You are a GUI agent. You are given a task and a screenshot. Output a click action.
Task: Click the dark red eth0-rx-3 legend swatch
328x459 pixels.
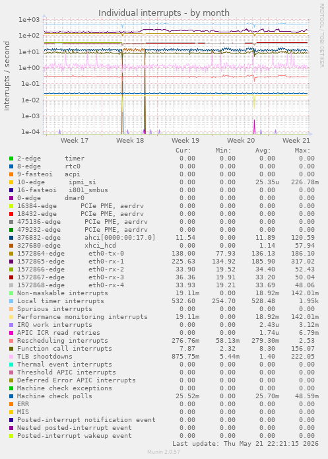click(11, 277)
